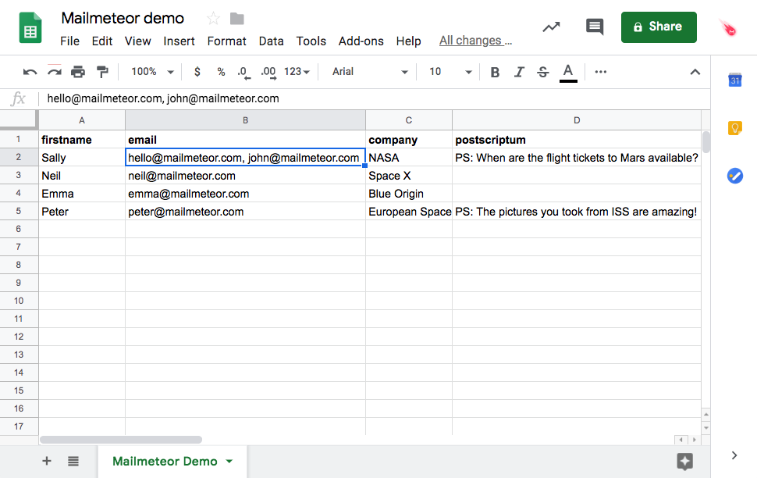This screenshot has width=757, height=478.
Task: Print the spreadsheet
Action: click(x=78, y=72)
